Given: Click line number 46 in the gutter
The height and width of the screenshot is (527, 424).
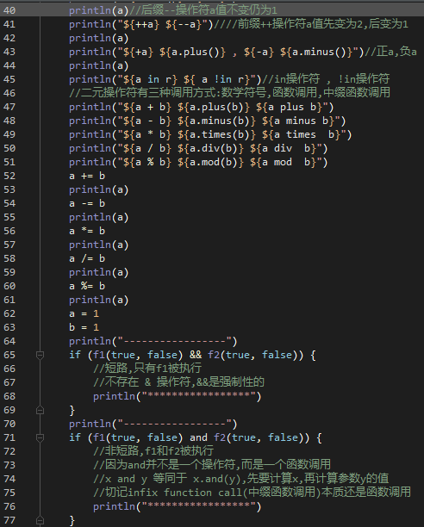Looking at the screenshot, I should [x=9, y=93].
